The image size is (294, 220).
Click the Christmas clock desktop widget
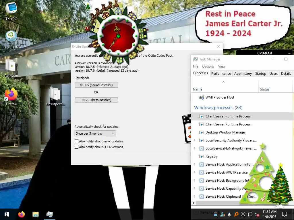[x=119, y=36]
